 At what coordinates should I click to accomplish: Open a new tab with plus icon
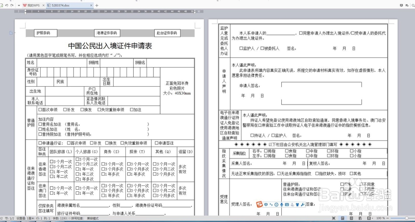click(97, 5)
